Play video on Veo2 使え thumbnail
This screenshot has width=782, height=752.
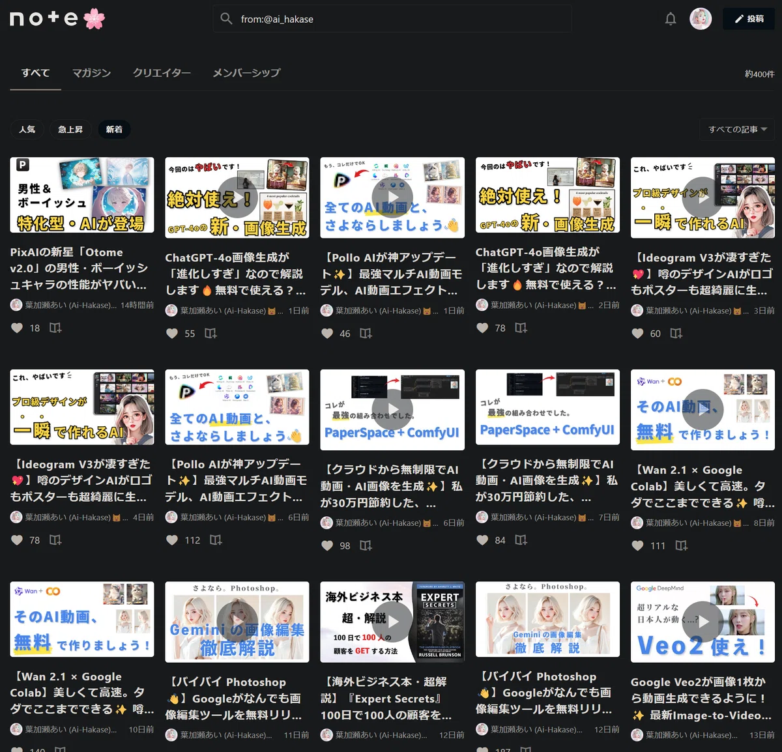tap(702, 622)
